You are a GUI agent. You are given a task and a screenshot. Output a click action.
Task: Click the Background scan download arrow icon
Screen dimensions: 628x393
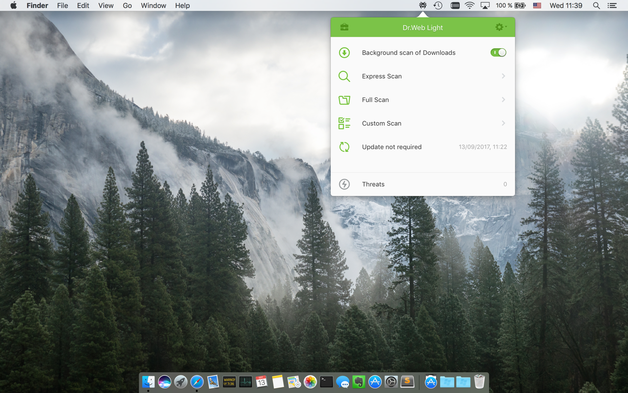(x=344, y=53)
